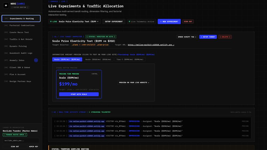View Guardrail Audit Logs
267x150 pixels.
tap(21, 53)
